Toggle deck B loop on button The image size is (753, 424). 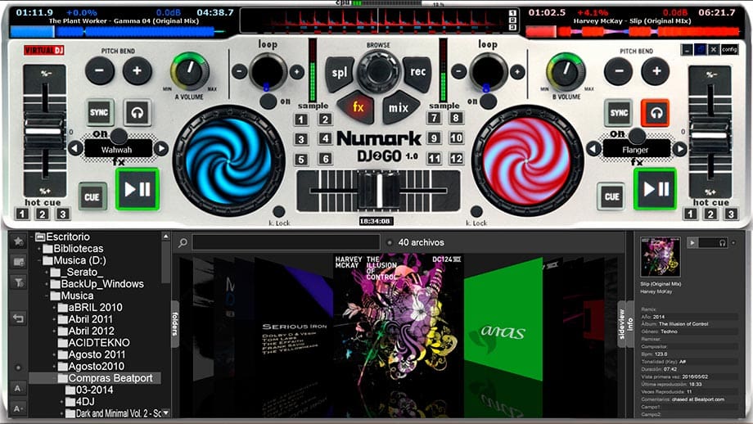pyautogui.click(x=489, y=101)
